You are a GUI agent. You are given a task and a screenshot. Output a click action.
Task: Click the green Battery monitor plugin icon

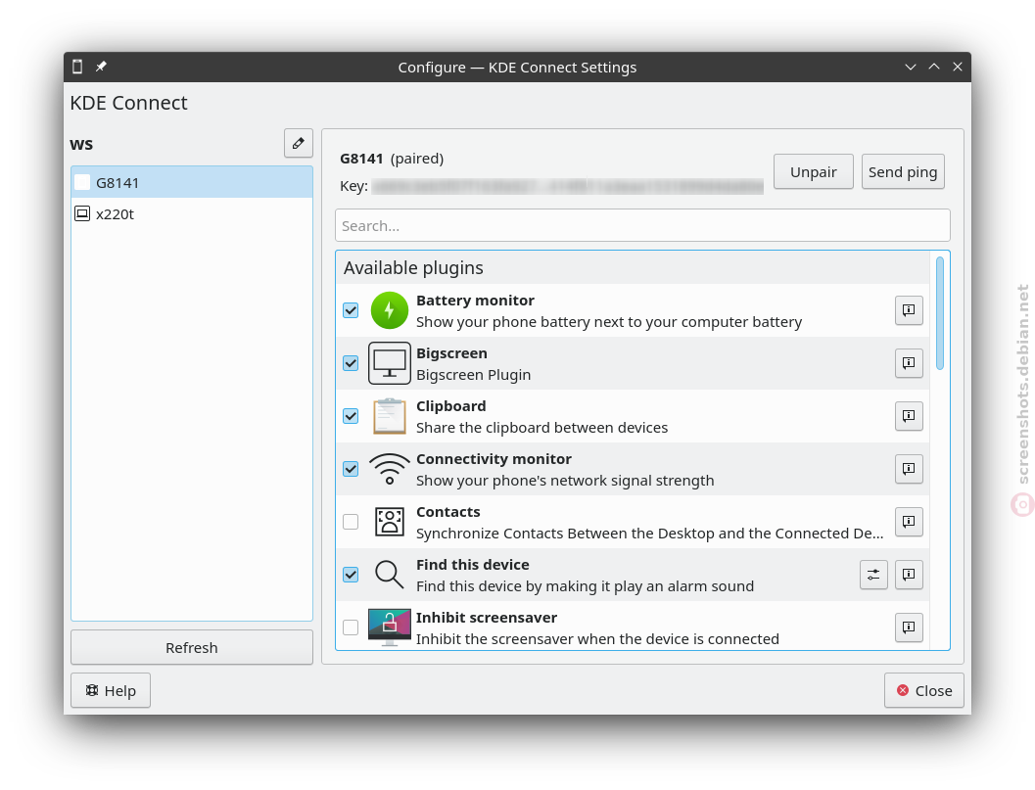390,310
